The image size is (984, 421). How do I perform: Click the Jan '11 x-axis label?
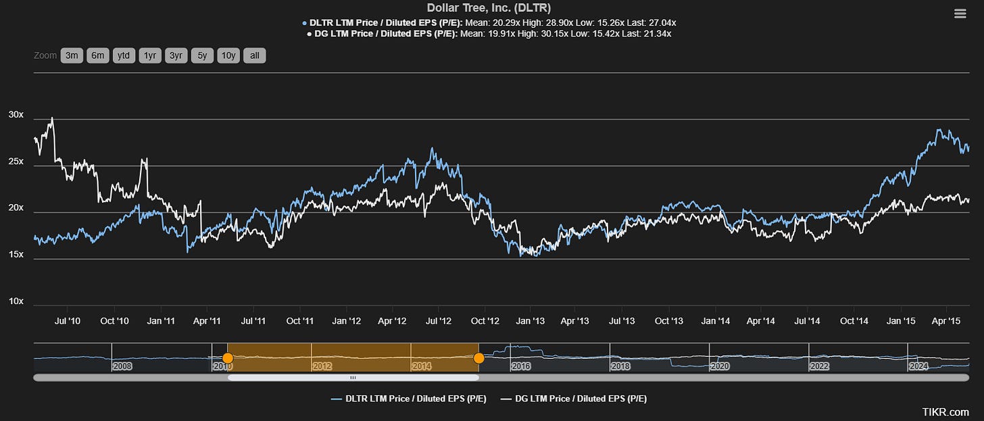[x=161, y=321]
